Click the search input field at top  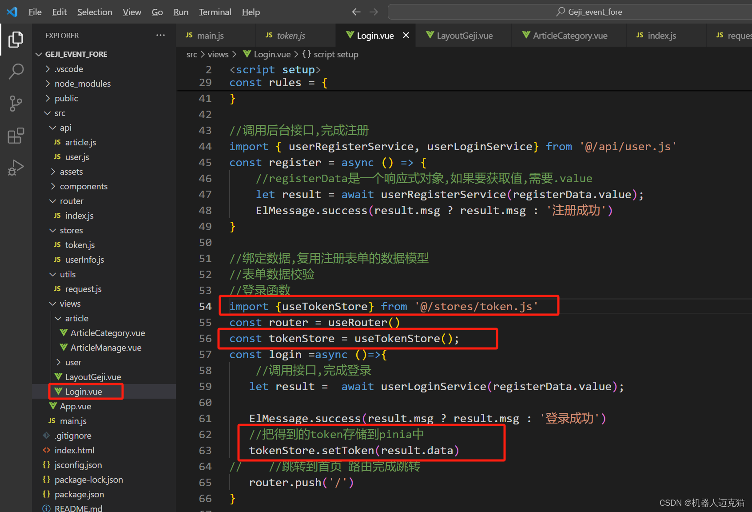(x=569, y=12)
